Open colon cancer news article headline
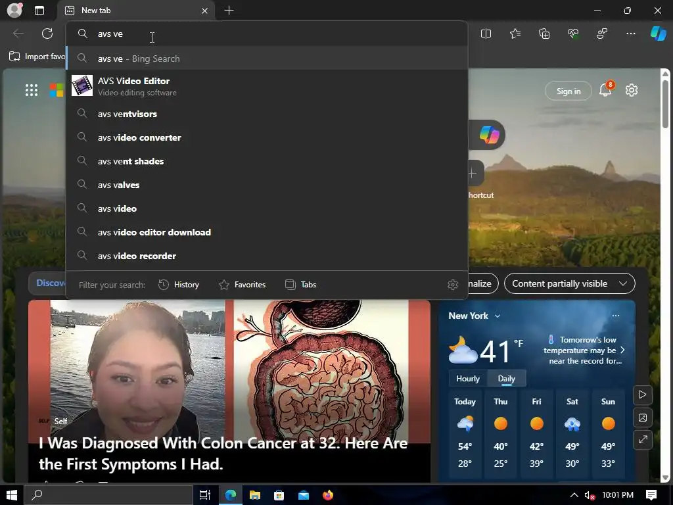This screenshot has height=505, width=673. click(223, 454)
